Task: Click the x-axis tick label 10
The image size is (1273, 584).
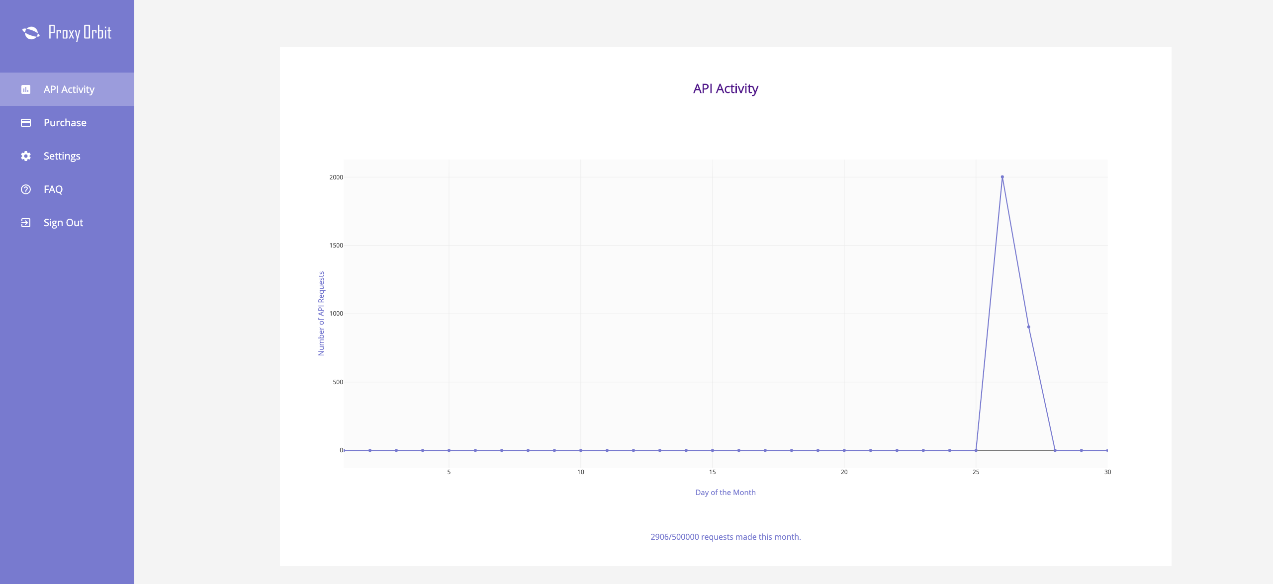Action: pyautogui.click(x=581, y=472)
